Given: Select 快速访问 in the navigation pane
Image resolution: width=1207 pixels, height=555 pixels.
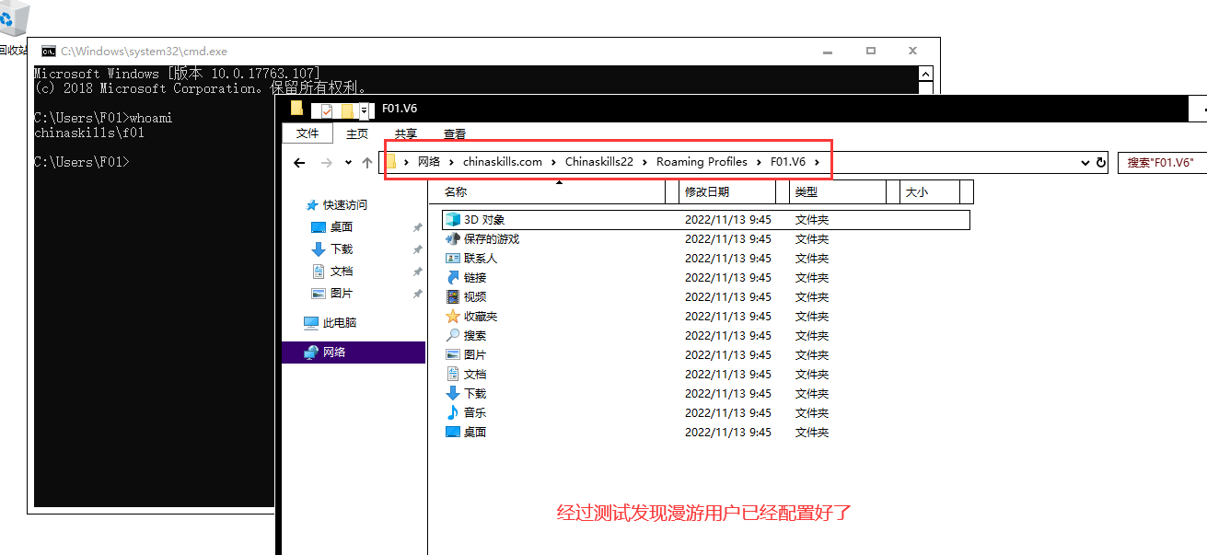Looking at the screenshot, I should click(344, 205).
